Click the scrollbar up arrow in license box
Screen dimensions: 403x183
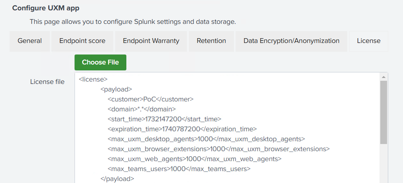(x=383, y=77)
